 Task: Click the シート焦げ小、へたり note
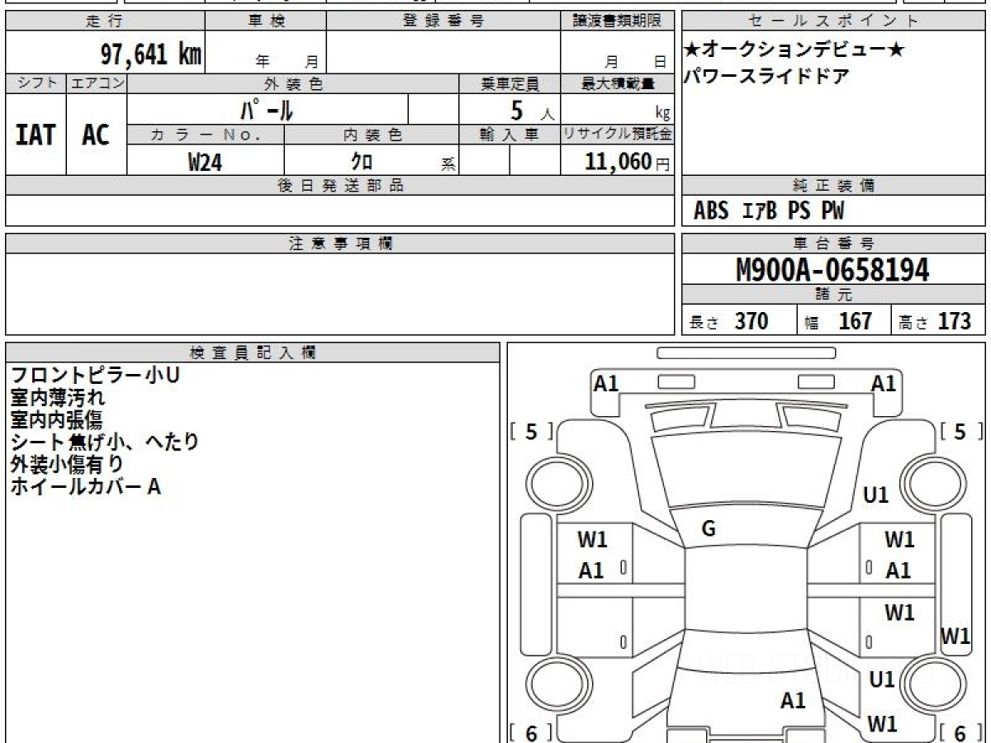[x=105, y=442]
